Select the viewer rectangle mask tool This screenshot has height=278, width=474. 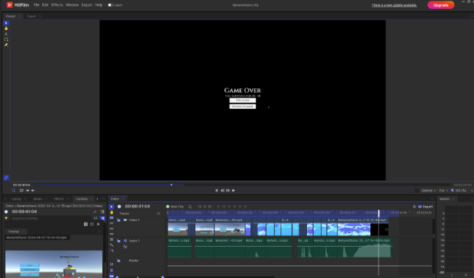6,39
